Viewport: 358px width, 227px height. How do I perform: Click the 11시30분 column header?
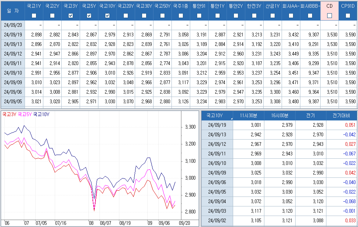[x=249, y=116]
